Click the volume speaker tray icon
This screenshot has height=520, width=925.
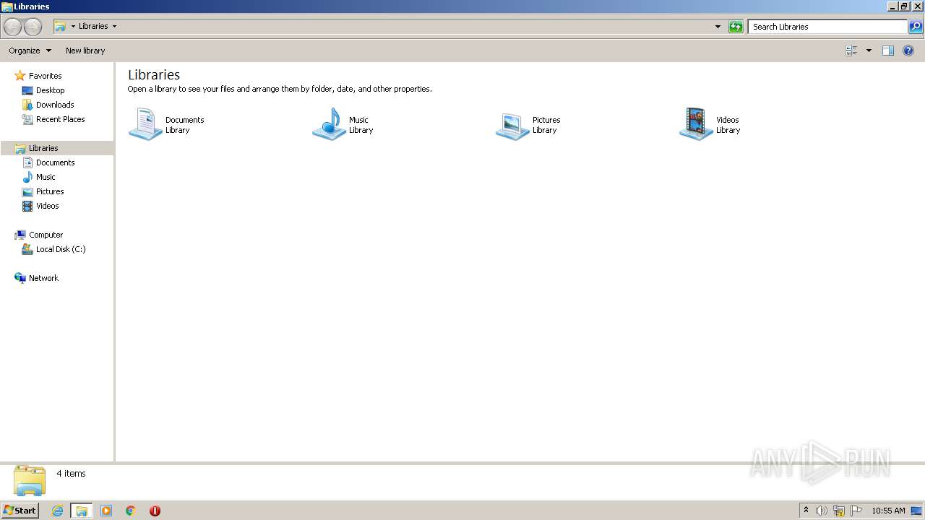(822, 511)
